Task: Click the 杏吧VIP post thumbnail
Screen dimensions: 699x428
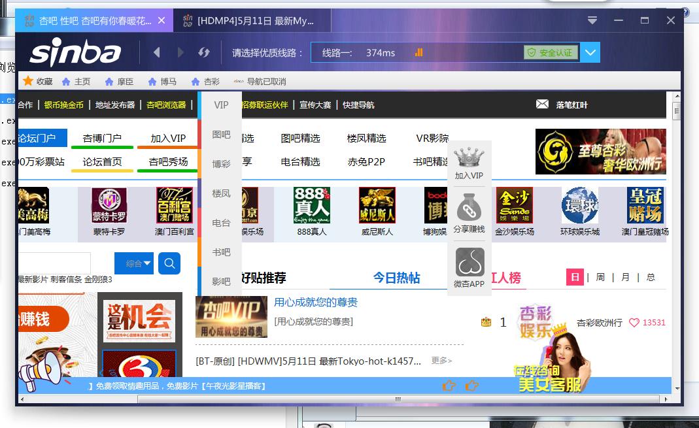Action: [231, 317]
